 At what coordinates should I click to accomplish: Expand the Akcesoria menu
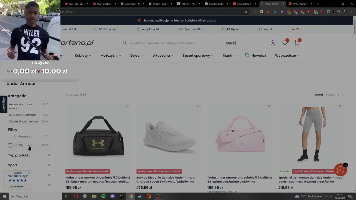(x=163, y=56)
